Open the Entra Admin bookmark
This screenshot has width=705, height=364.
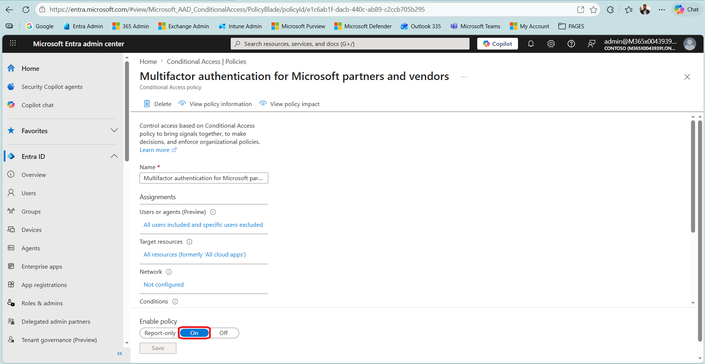83,26
